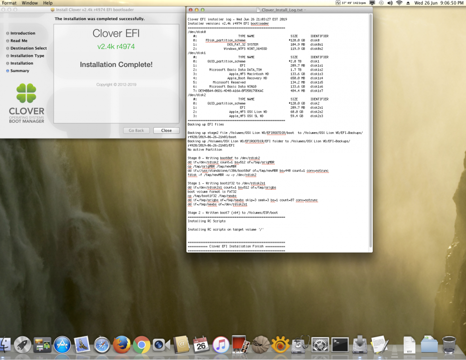
Task: Click the Time Machine menu bar icon
Action: 381,3
